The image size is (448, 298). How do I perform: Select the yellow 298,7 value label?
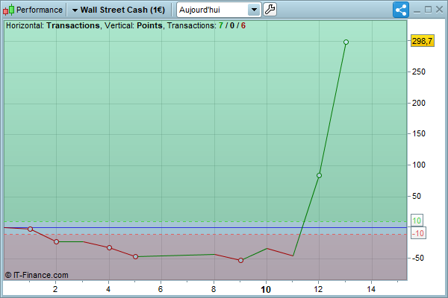point(423,41)
